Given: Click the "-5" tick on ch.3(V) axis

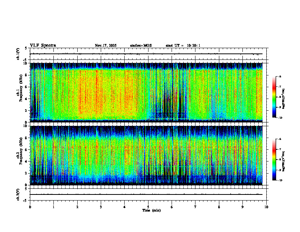Looking at the screenshot, I should click(25, 201).
